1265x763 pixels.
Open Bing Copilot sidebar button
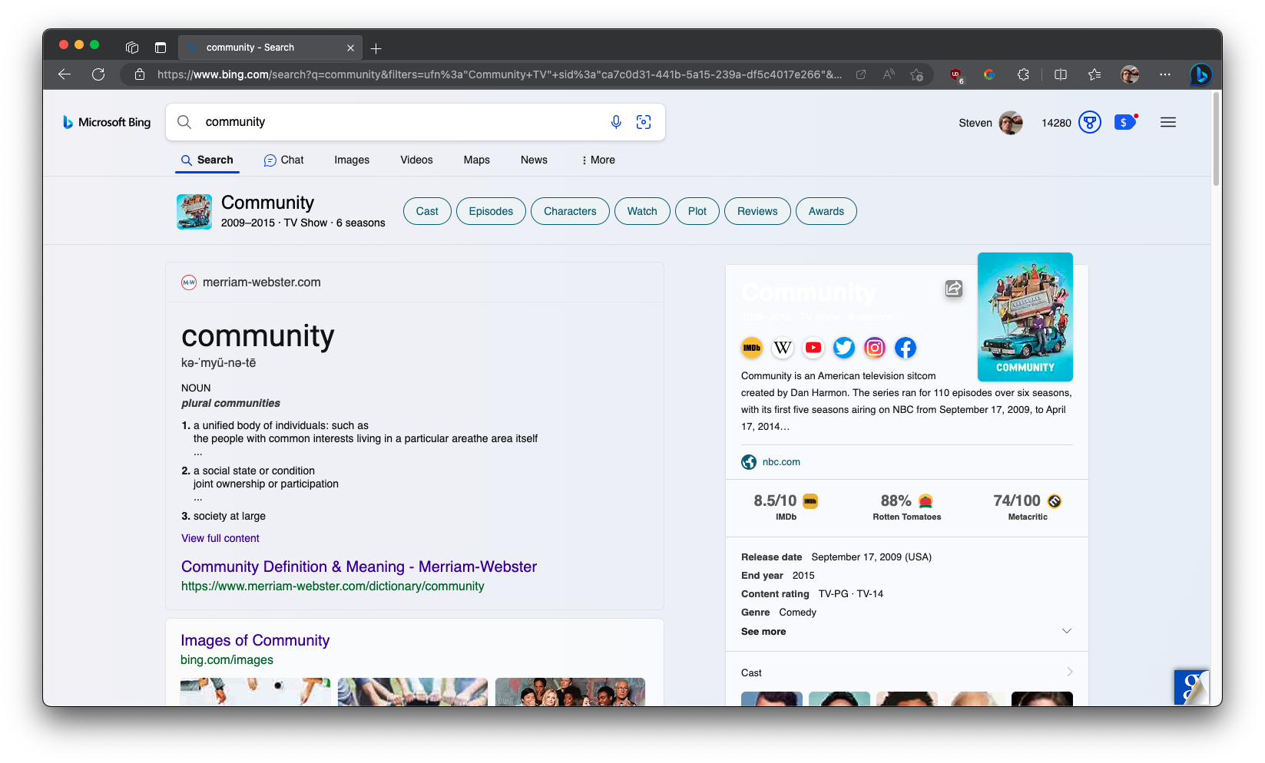(x=1200, y=74)
